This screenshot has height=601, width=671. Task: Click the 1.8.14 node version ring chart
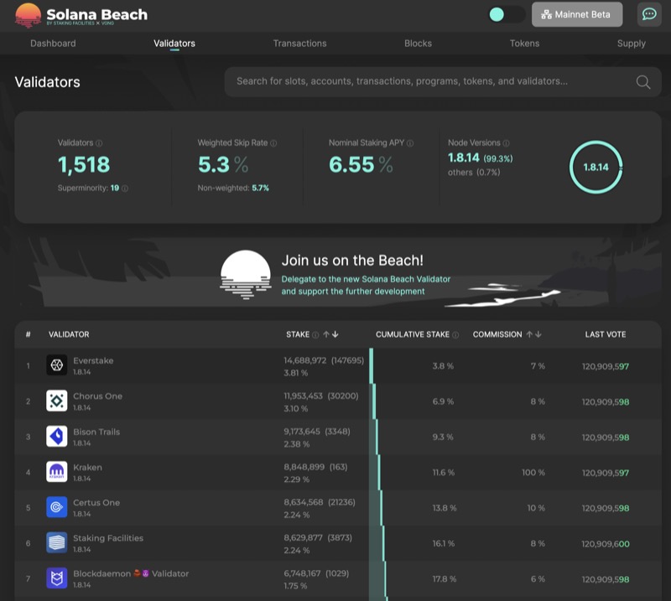point(596,168)
